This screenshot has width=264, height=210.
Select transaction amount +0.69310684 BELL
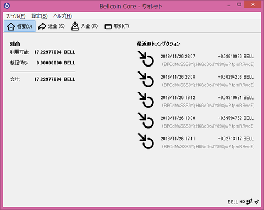click(236, 97)
